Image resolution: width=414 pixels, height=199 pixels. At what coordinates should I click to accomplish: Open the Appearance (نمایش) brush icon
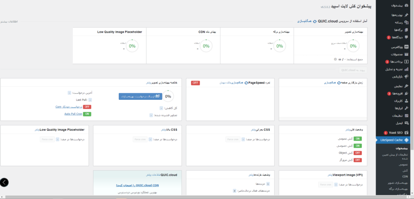(x=406, y=86)
